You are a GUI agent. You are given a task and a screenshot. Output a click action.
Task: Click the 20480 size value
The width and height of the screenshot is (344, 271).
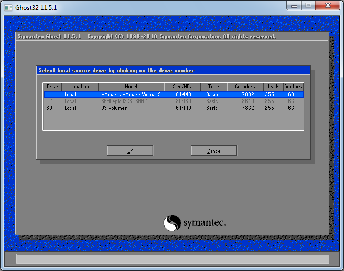184,101
